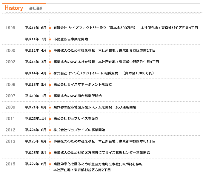Select the timeline marker for 平成12年 4月
This screenshot has height=178, width=203.
50,51
